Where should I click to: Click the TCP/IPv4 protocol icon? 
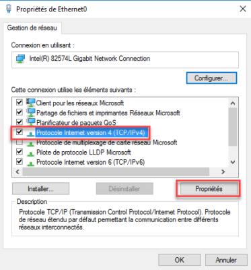pyautogui.click(x=30, y=134)
